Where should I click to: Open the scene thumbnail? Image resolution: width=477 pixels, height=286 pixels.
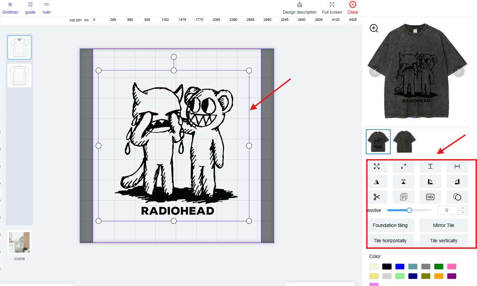tap(19, 242)
